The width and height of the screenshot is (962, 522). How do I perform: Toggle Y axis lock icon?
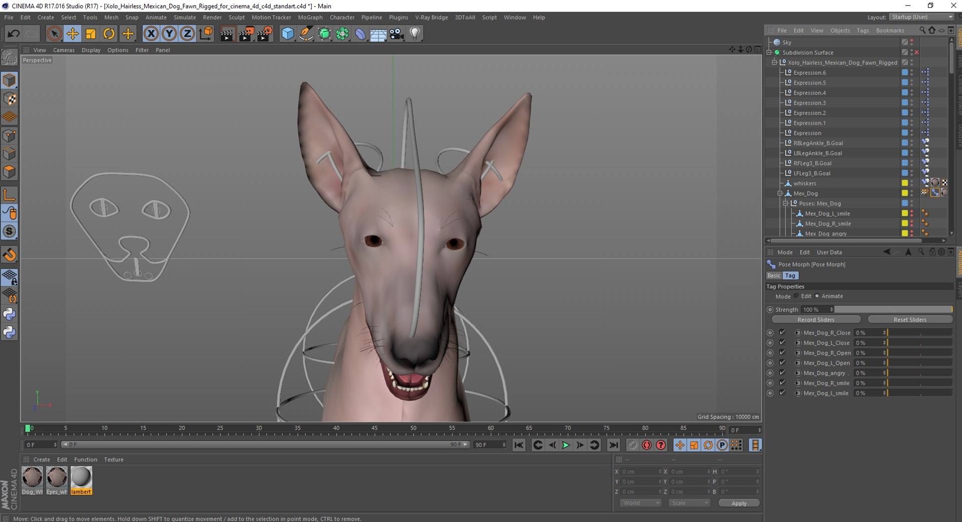point(169,34)
